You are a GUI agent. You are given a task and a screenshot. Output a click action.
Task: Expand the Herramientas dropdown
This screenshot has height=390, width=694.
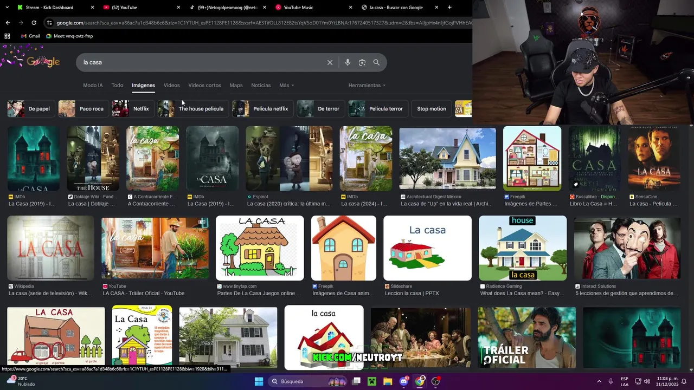(x=367, y=85)
